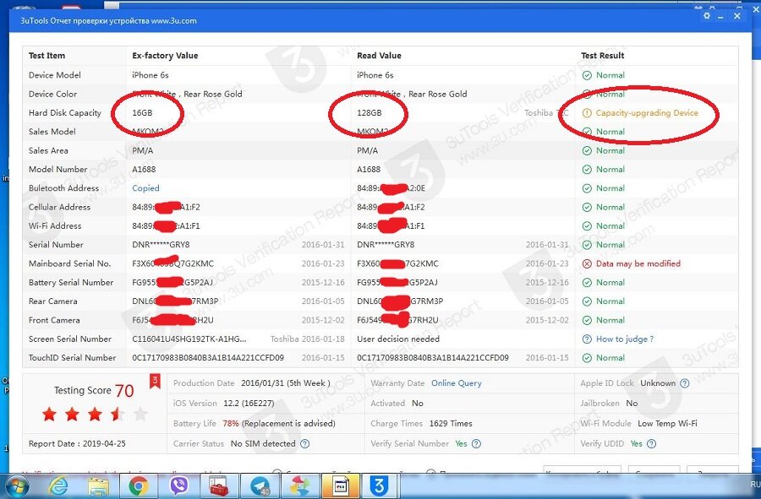Click red 3uTools badge beside Testing Score

155,381
